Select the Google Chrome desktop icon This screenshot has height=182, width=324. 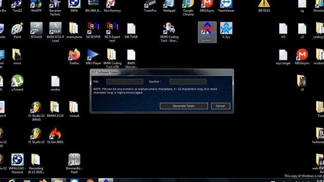pos(188,8)
